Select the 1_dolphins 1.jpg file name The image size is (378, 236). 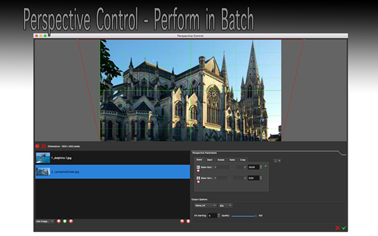[x=61, y=158]
